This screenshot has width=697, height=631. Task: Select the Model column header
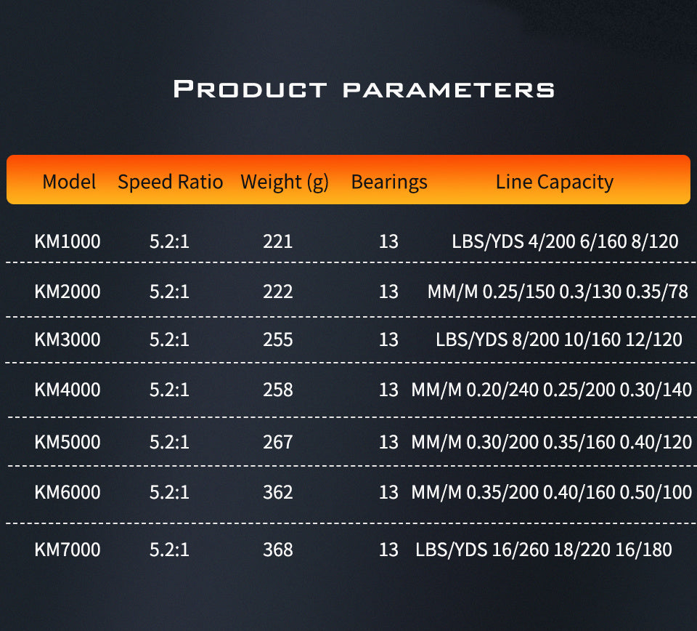tap(69, 182)
